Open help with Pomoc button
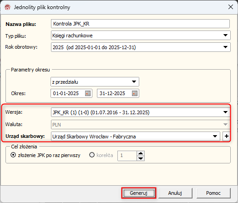238x203 pixels. click(x=213, y=193)
